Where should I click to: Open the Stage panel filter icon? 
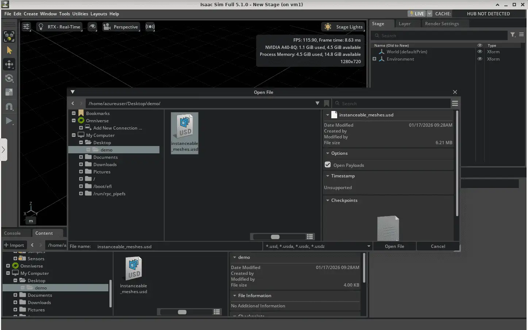(x=513, y=35)
